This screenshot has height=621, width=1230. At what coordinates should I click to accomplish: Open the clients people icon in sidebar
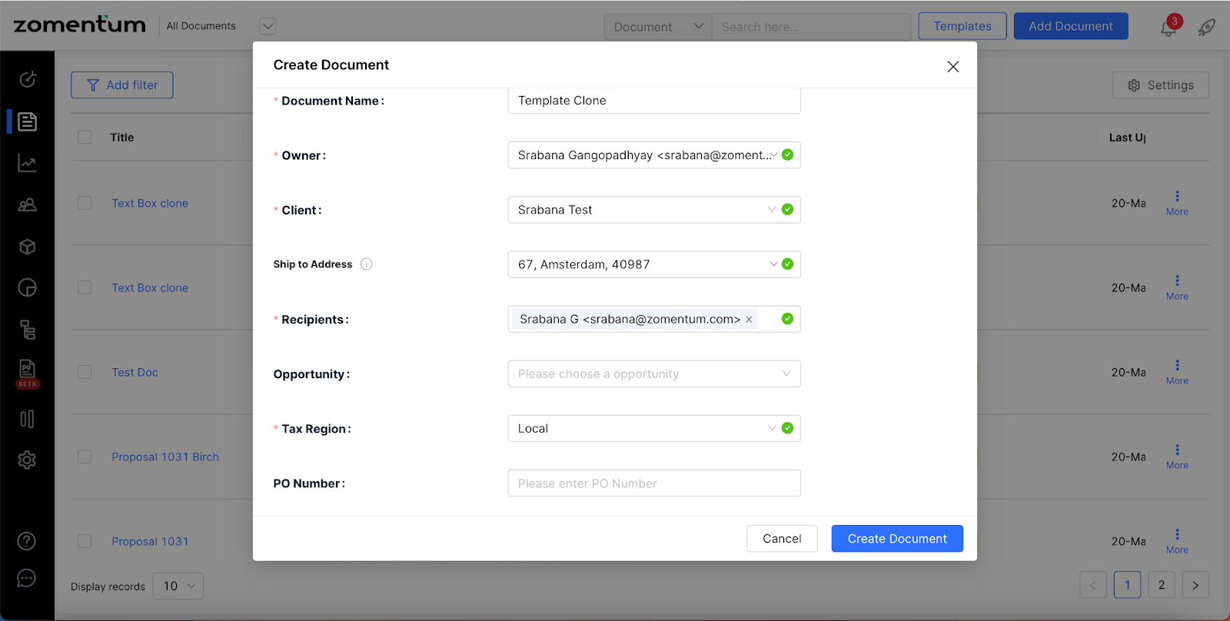coord(28,204)
